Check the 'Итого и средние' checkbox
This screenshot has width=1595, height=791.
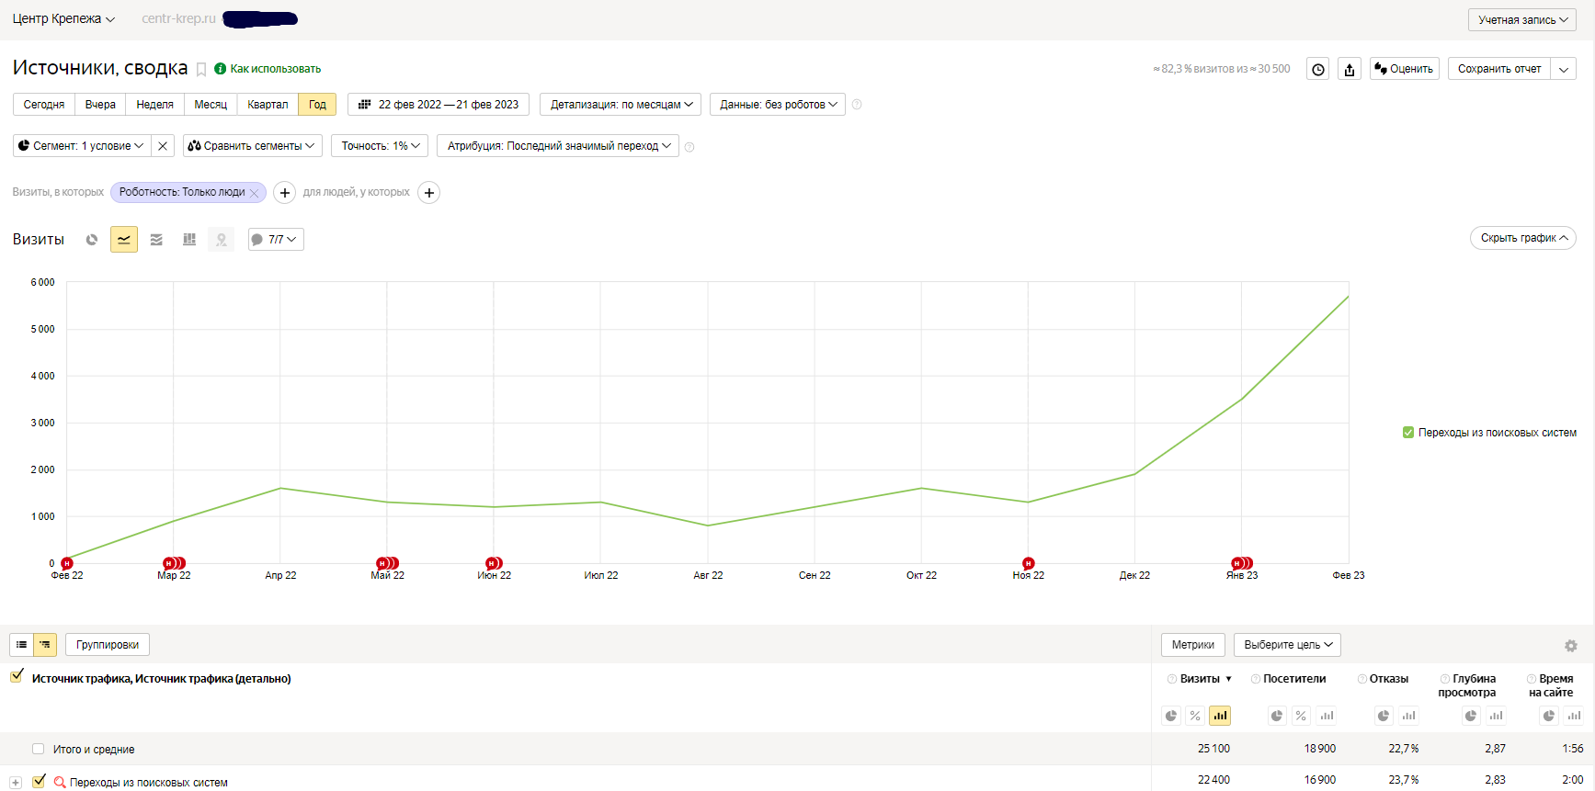(x=38, y=749)
